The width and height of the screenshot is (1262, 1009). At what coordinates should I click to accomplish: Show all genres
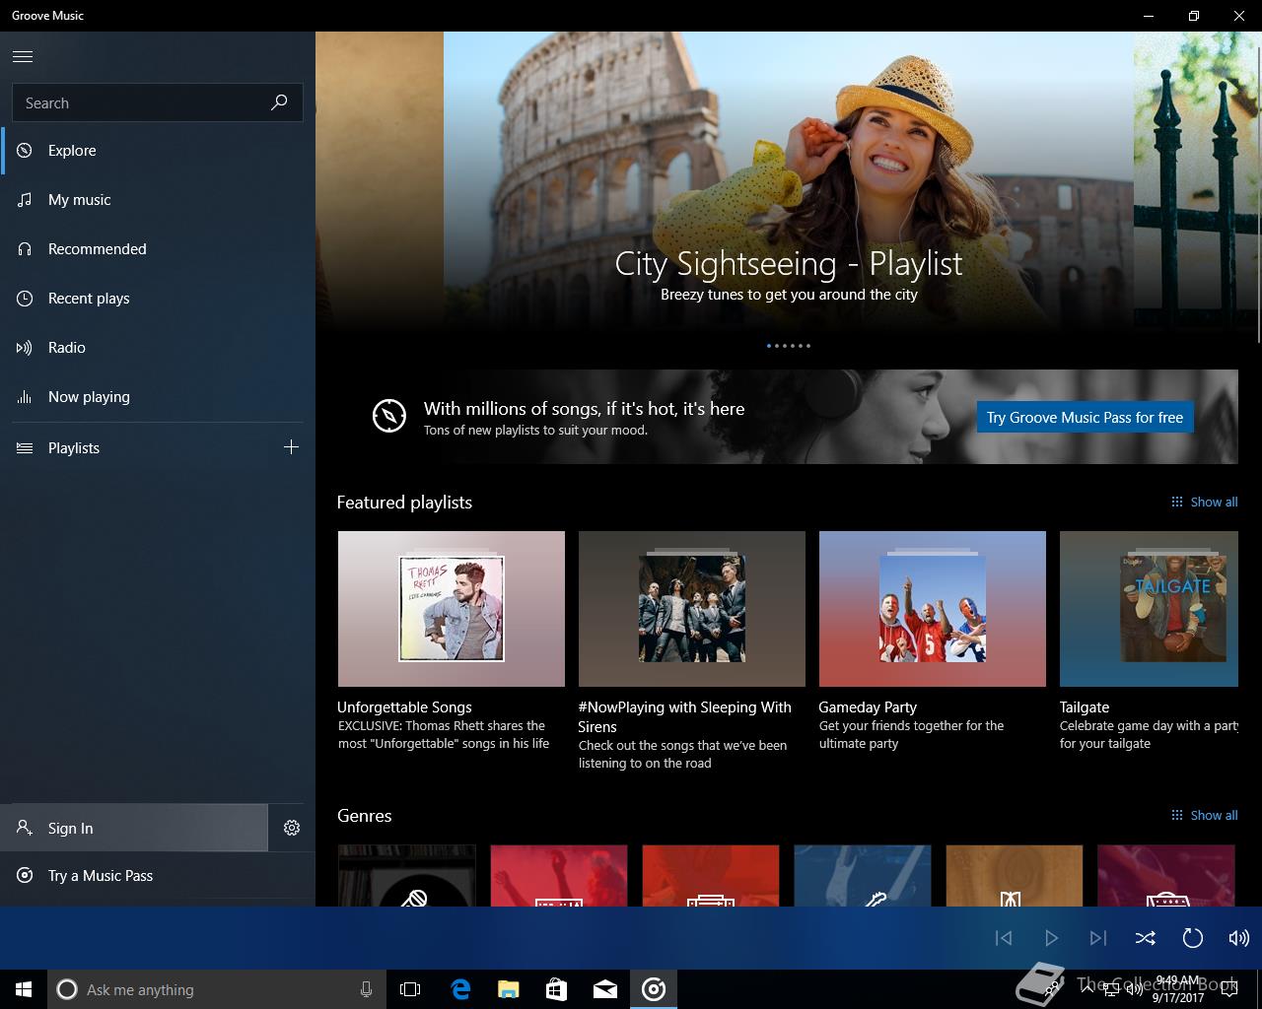(1204, 815)
